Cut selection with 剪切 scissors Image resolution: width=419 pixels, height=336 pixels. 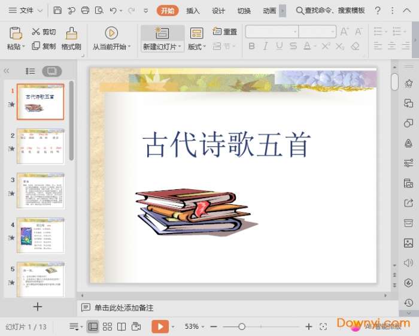tap(44, 32)
